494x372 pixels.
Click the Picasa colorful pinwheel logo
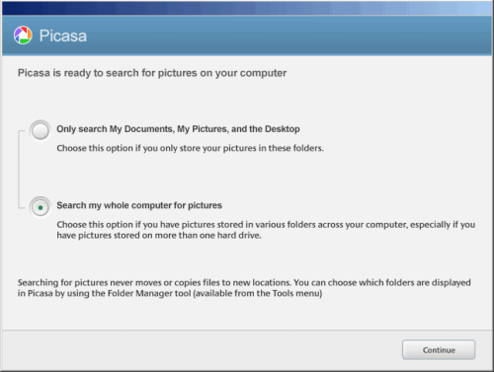pyautogui.click(x=23, y=36)
